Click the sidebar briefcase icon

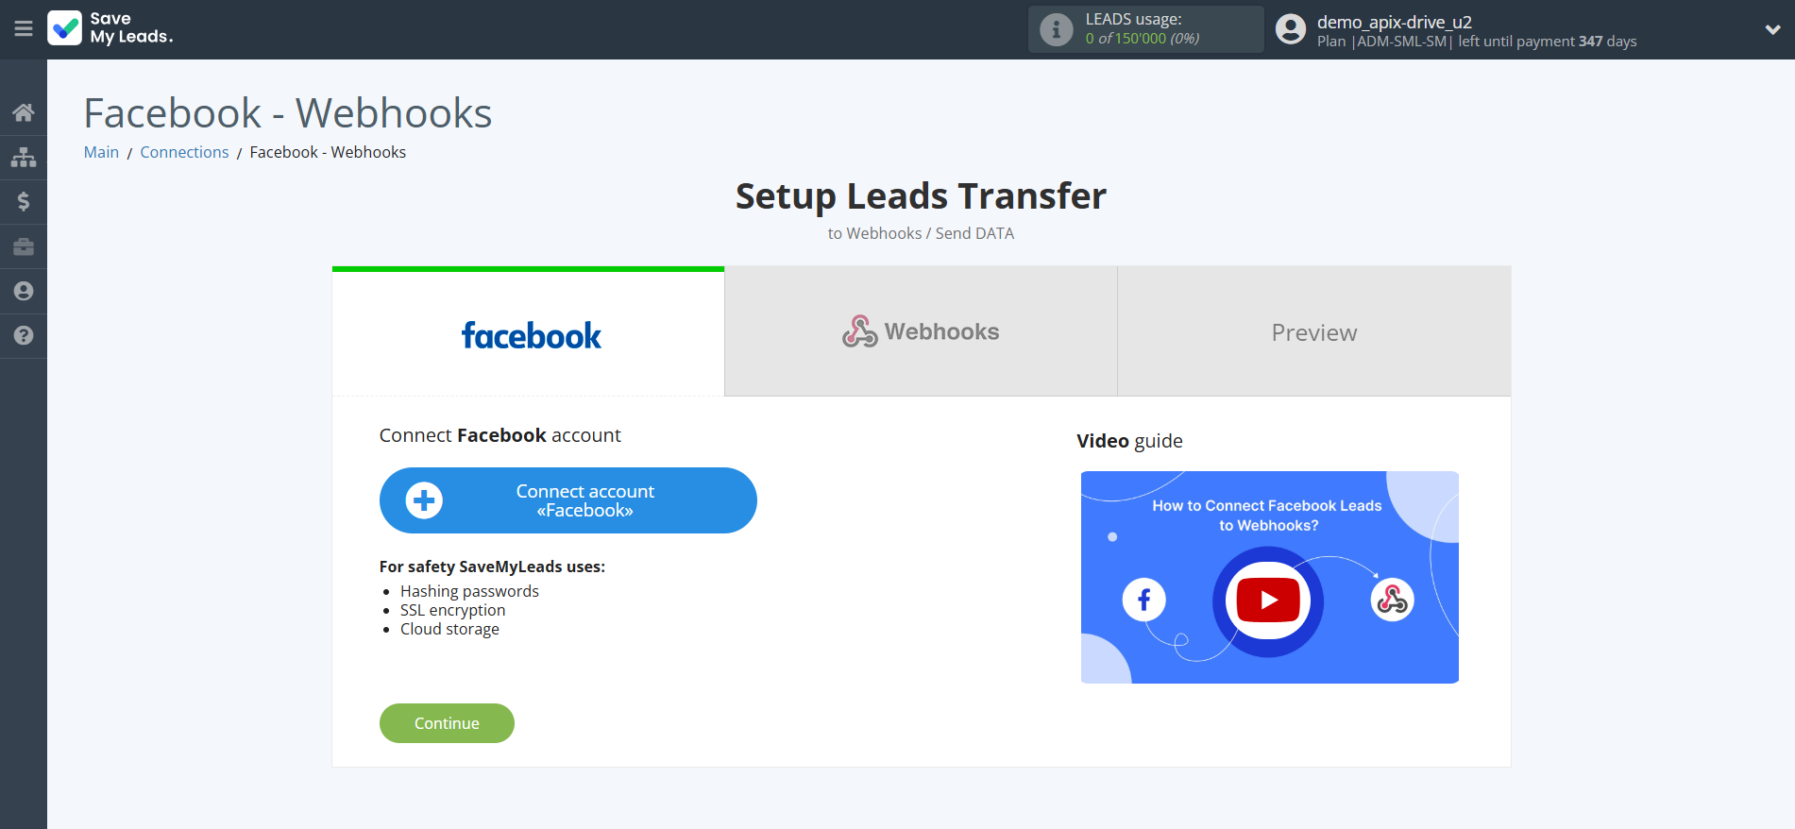[x=24, y=246]
